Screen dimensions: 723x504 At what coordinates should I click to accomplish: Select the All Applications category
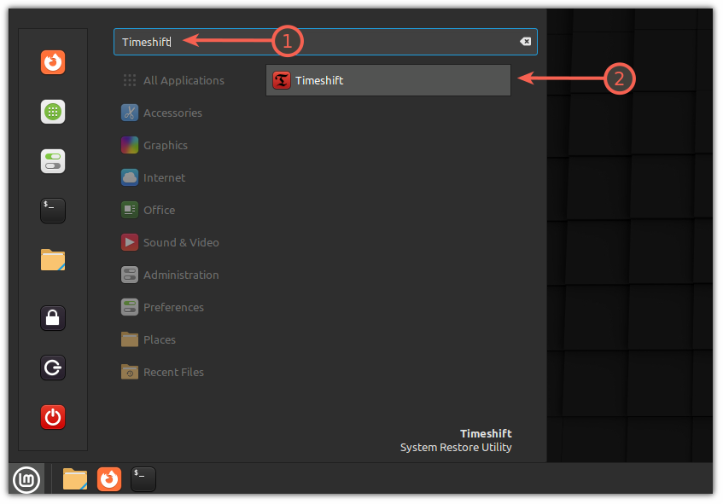click(x=184, y=81)
